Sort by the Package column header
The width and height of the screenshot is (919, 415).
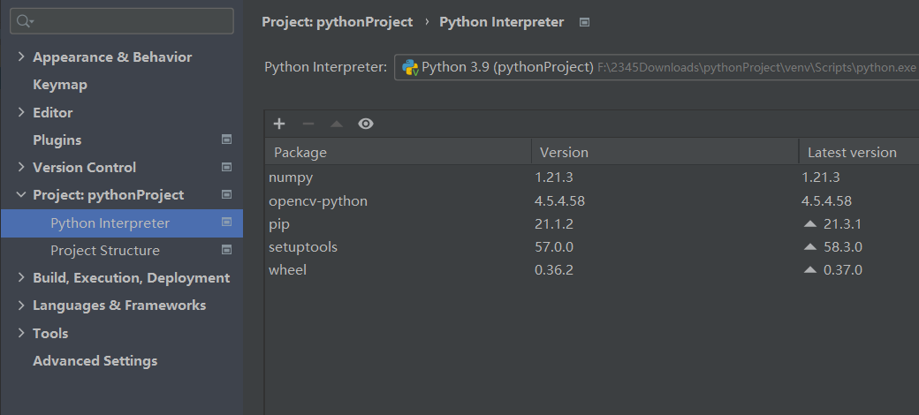click(x=398, y=152)
